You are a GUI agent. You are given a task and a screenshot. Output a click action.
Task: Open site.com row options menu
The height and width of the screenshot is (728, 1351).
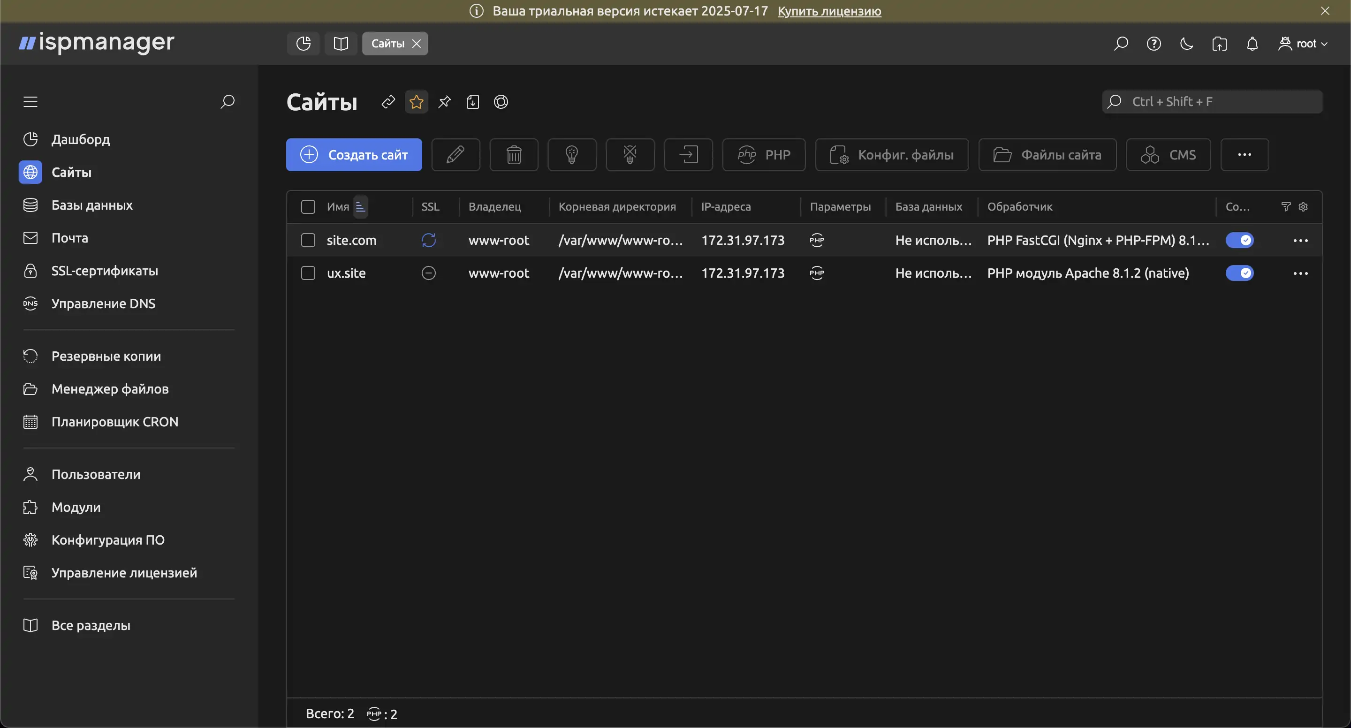point(1300,240)
